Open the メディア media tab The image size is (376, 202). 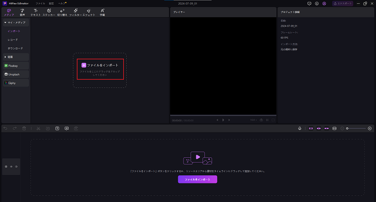click(x=9, y=12)
